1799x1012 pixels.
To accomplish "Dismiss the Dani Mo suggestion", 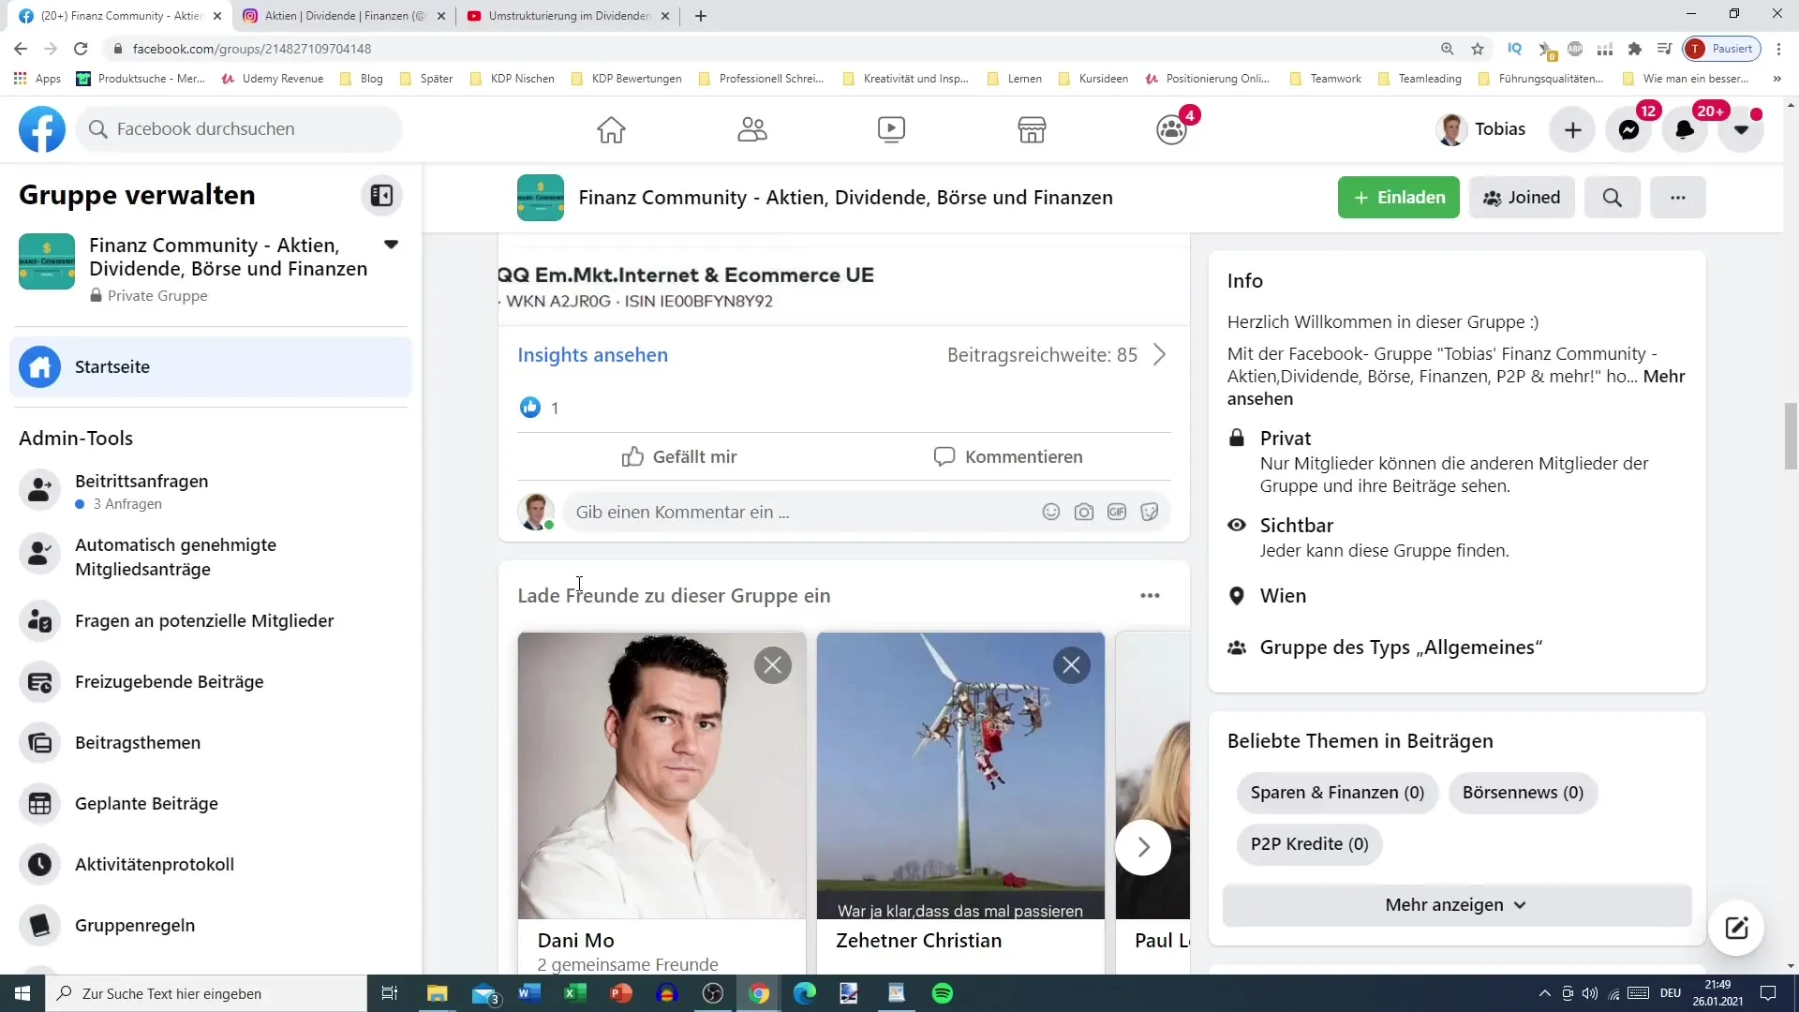I will pos(773,665).
